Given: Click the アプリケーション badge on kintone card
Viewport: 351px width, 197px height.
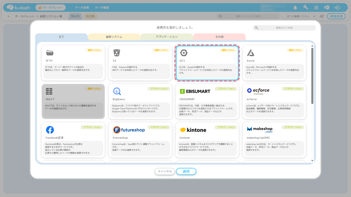Looking at the screenshot, I should (226, 127).
